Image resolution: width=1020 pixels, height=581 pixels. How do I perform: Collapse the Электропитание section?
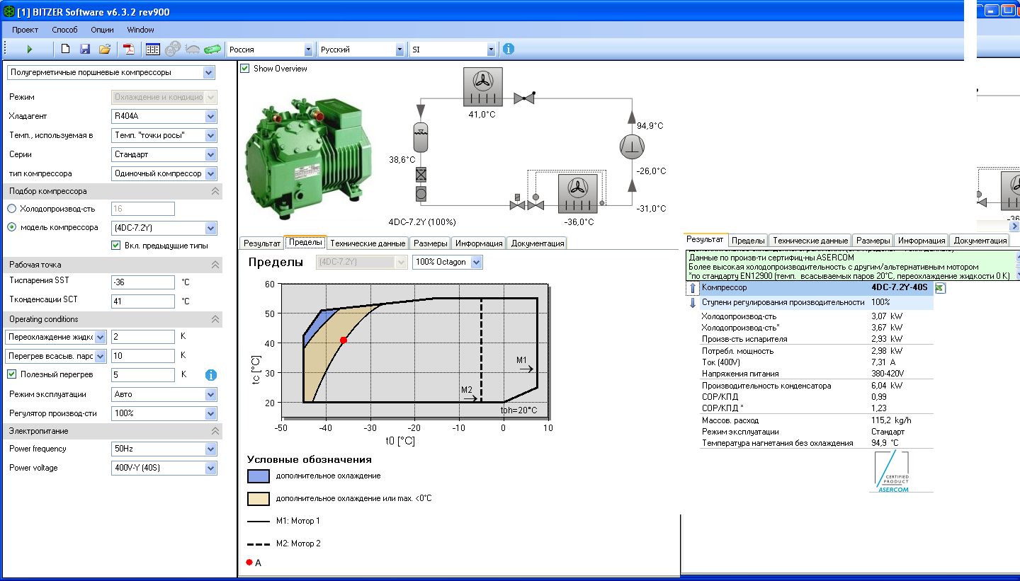pyautogui.click(x=215, y=430)
